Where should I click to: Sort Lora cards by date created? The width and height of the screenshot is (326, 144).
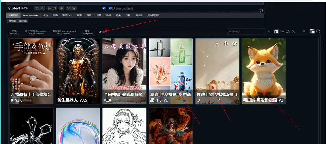pyautogui.click(x=288, y=31)
